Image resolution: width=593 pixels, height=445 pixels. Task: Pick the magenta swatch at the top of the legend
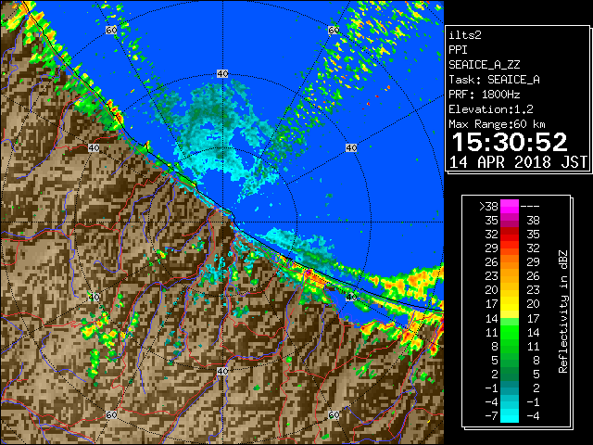coord(510,207)
